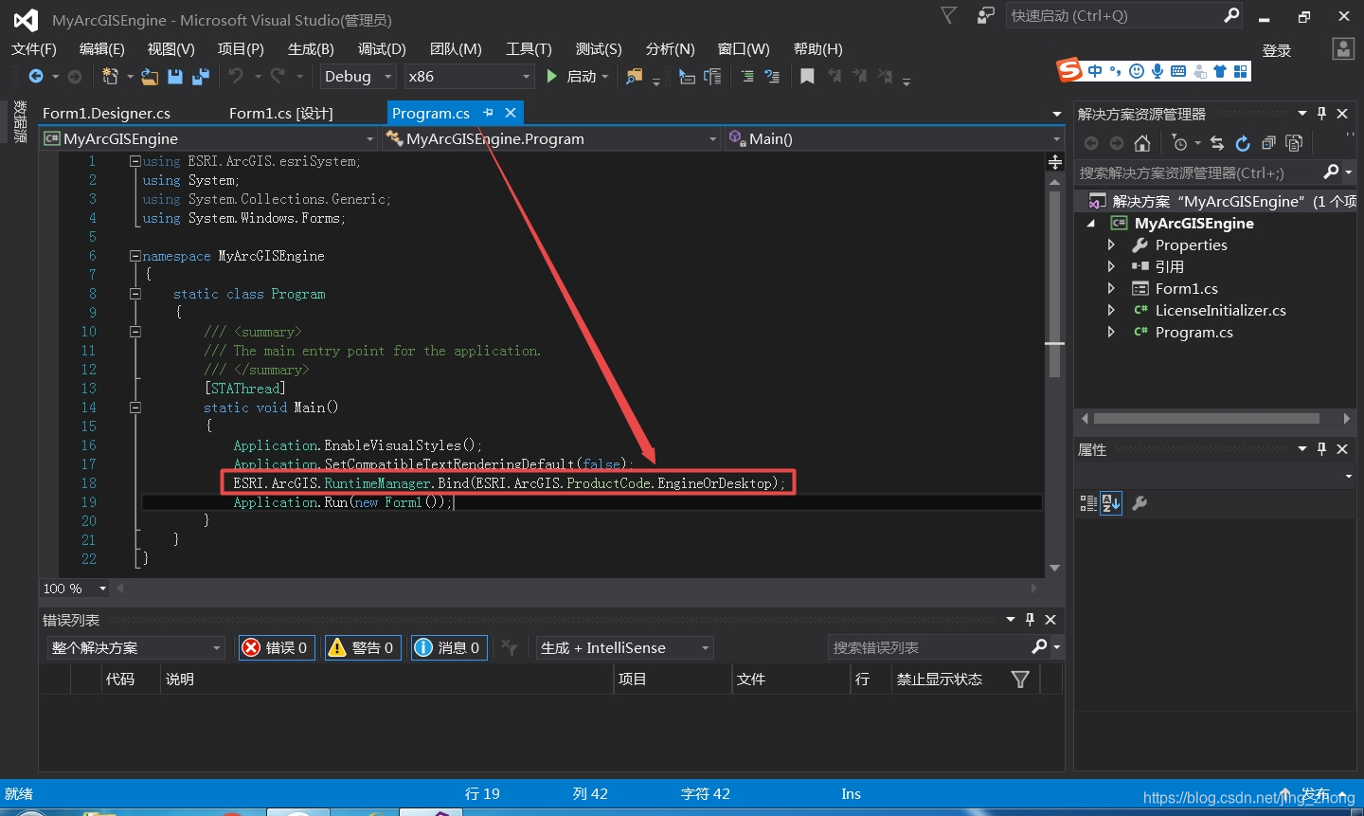The image size is (1364, 816).
Task: Click the Categorized view icon in Properties
Action: tap(1088, 503)
